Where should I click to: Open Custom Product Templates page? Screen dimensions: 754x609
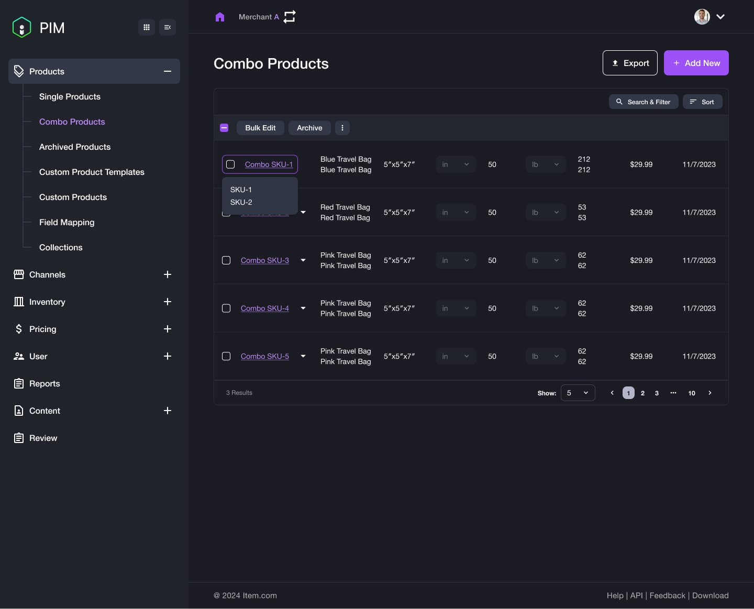92,172
